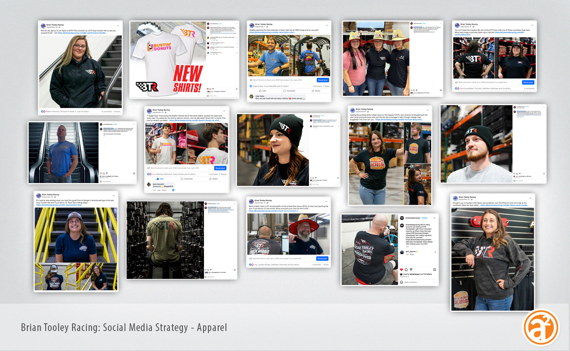Bookmark the New Shirts Instagram post
The height and width of the screenshot is (351, 570).
[x=237, y=89]
